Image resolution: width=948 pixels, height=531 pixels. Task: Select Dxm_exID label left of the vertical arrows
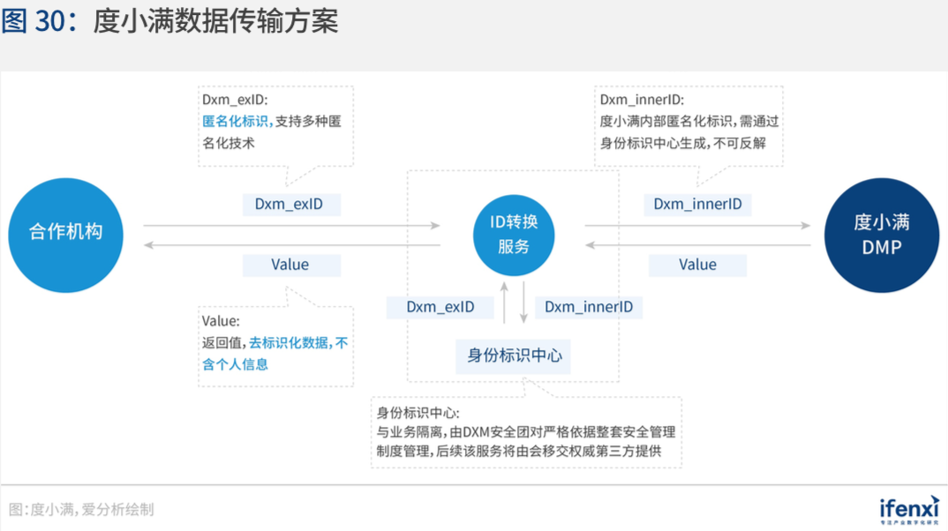click(440, 308)
